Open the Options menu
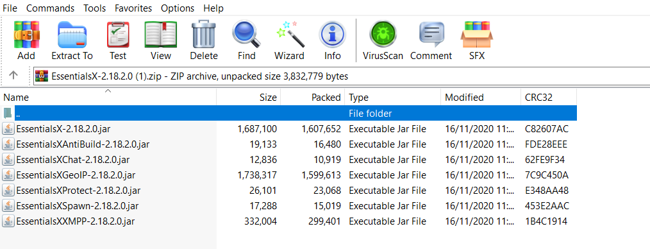650x249 pixels. pyautogui.click(x=178, y=8)
